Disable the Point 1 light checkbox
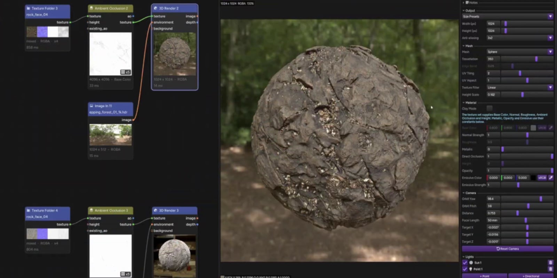This screenshot has width=557, height=278. (x=465, y=269)
